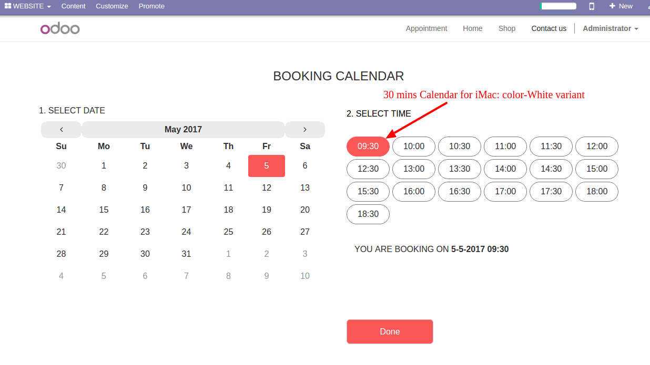The width and height of the screenshot is (650, 365).
Task: Choose the 12:00 time slot
Action: (x=597, y=146)
